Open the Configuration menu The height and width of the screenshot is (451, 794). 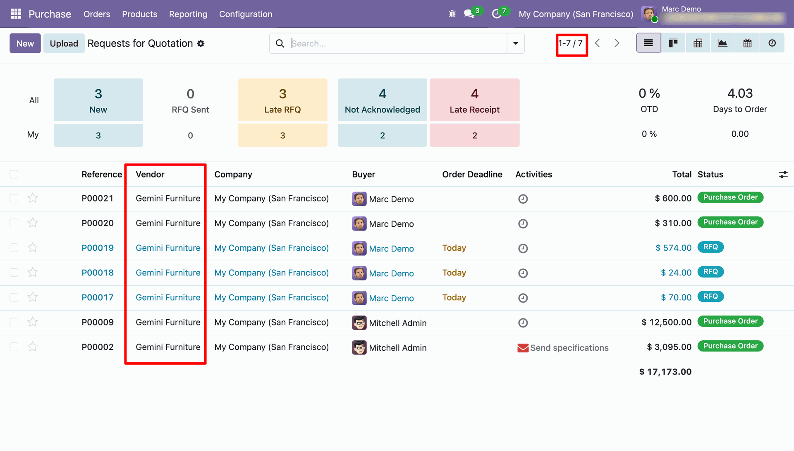point(246,14)
